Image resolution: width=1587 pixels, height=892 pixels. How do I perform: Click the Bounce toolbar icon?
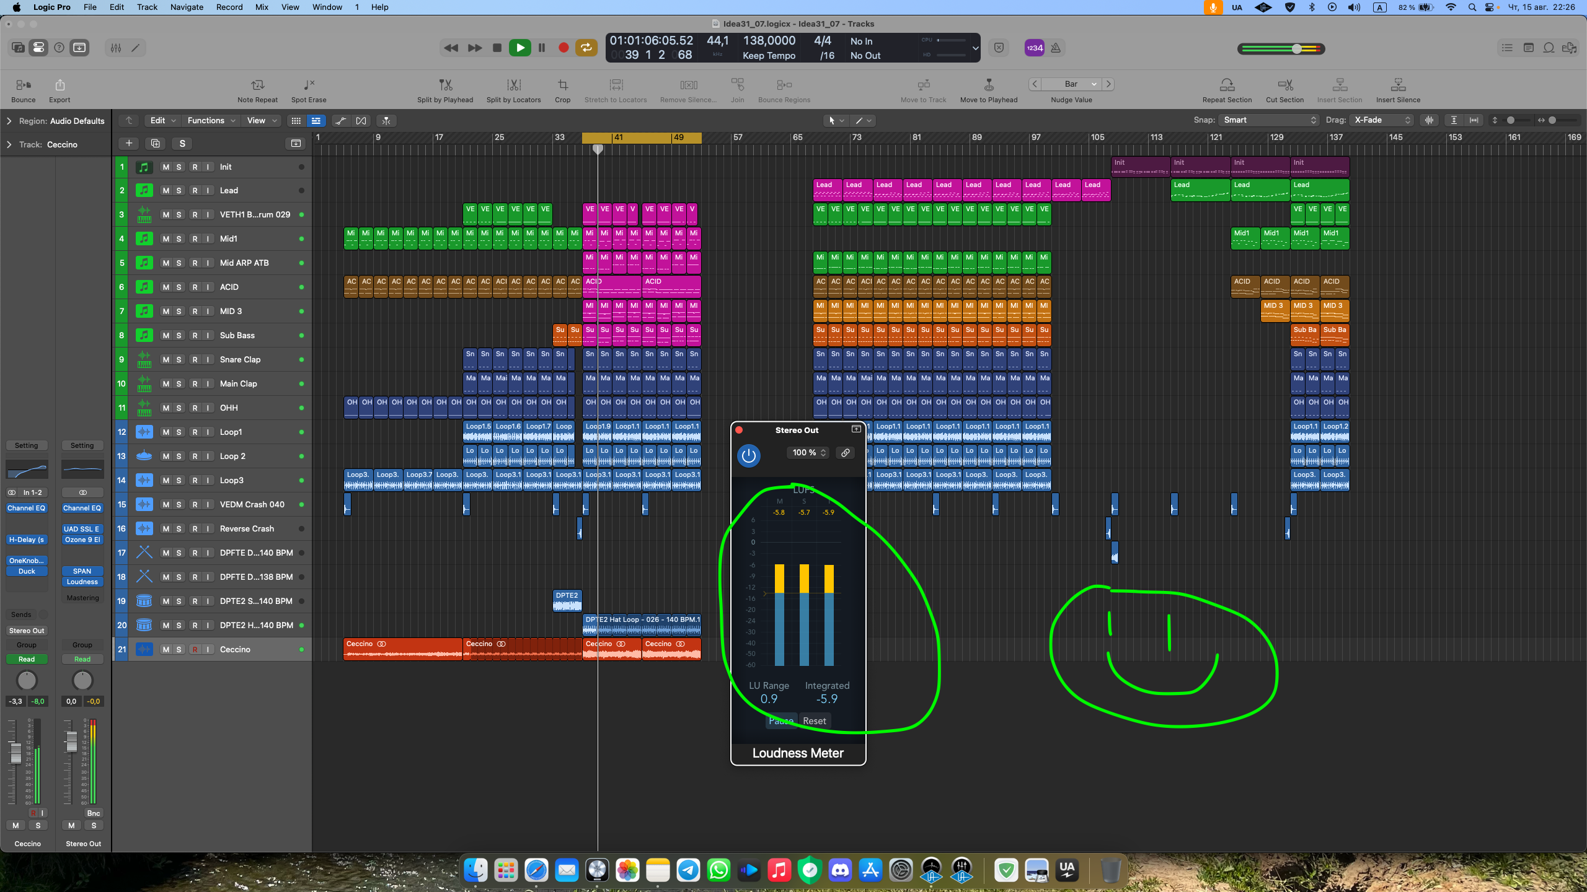(x=23, y=85)
